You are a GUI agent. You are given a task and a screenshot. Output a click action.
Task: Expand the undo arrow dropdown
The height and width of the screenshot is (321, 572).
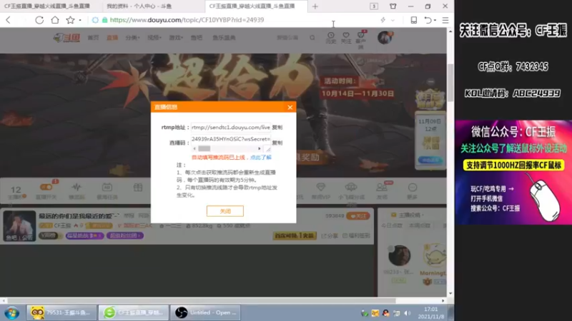(x=435, y=21)
